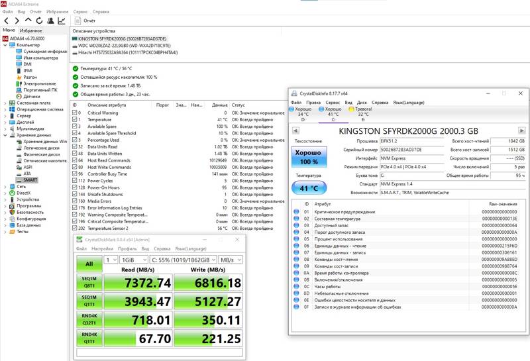Click the Up level arrow icon
The image size is (530, 361).
point(28,21)
